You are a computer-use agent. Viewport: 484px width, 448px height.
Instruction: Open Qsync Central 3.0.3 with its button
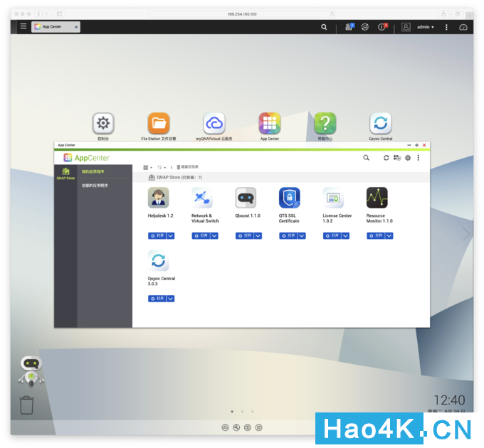[157, 299]
